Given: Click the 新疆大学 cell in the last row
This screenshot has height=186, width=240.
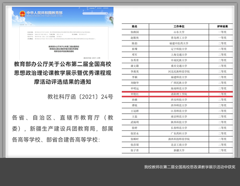Looking at the screenshot, I should [x=180, y=150].
